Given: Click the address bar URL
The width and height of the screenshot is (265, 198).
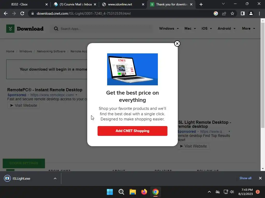Looking at the screenshot, I should 84,13.
